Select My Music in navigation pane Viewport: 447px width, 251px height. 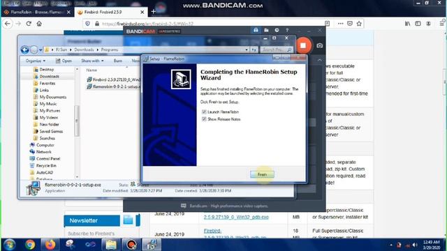click(x=48, y=104)
